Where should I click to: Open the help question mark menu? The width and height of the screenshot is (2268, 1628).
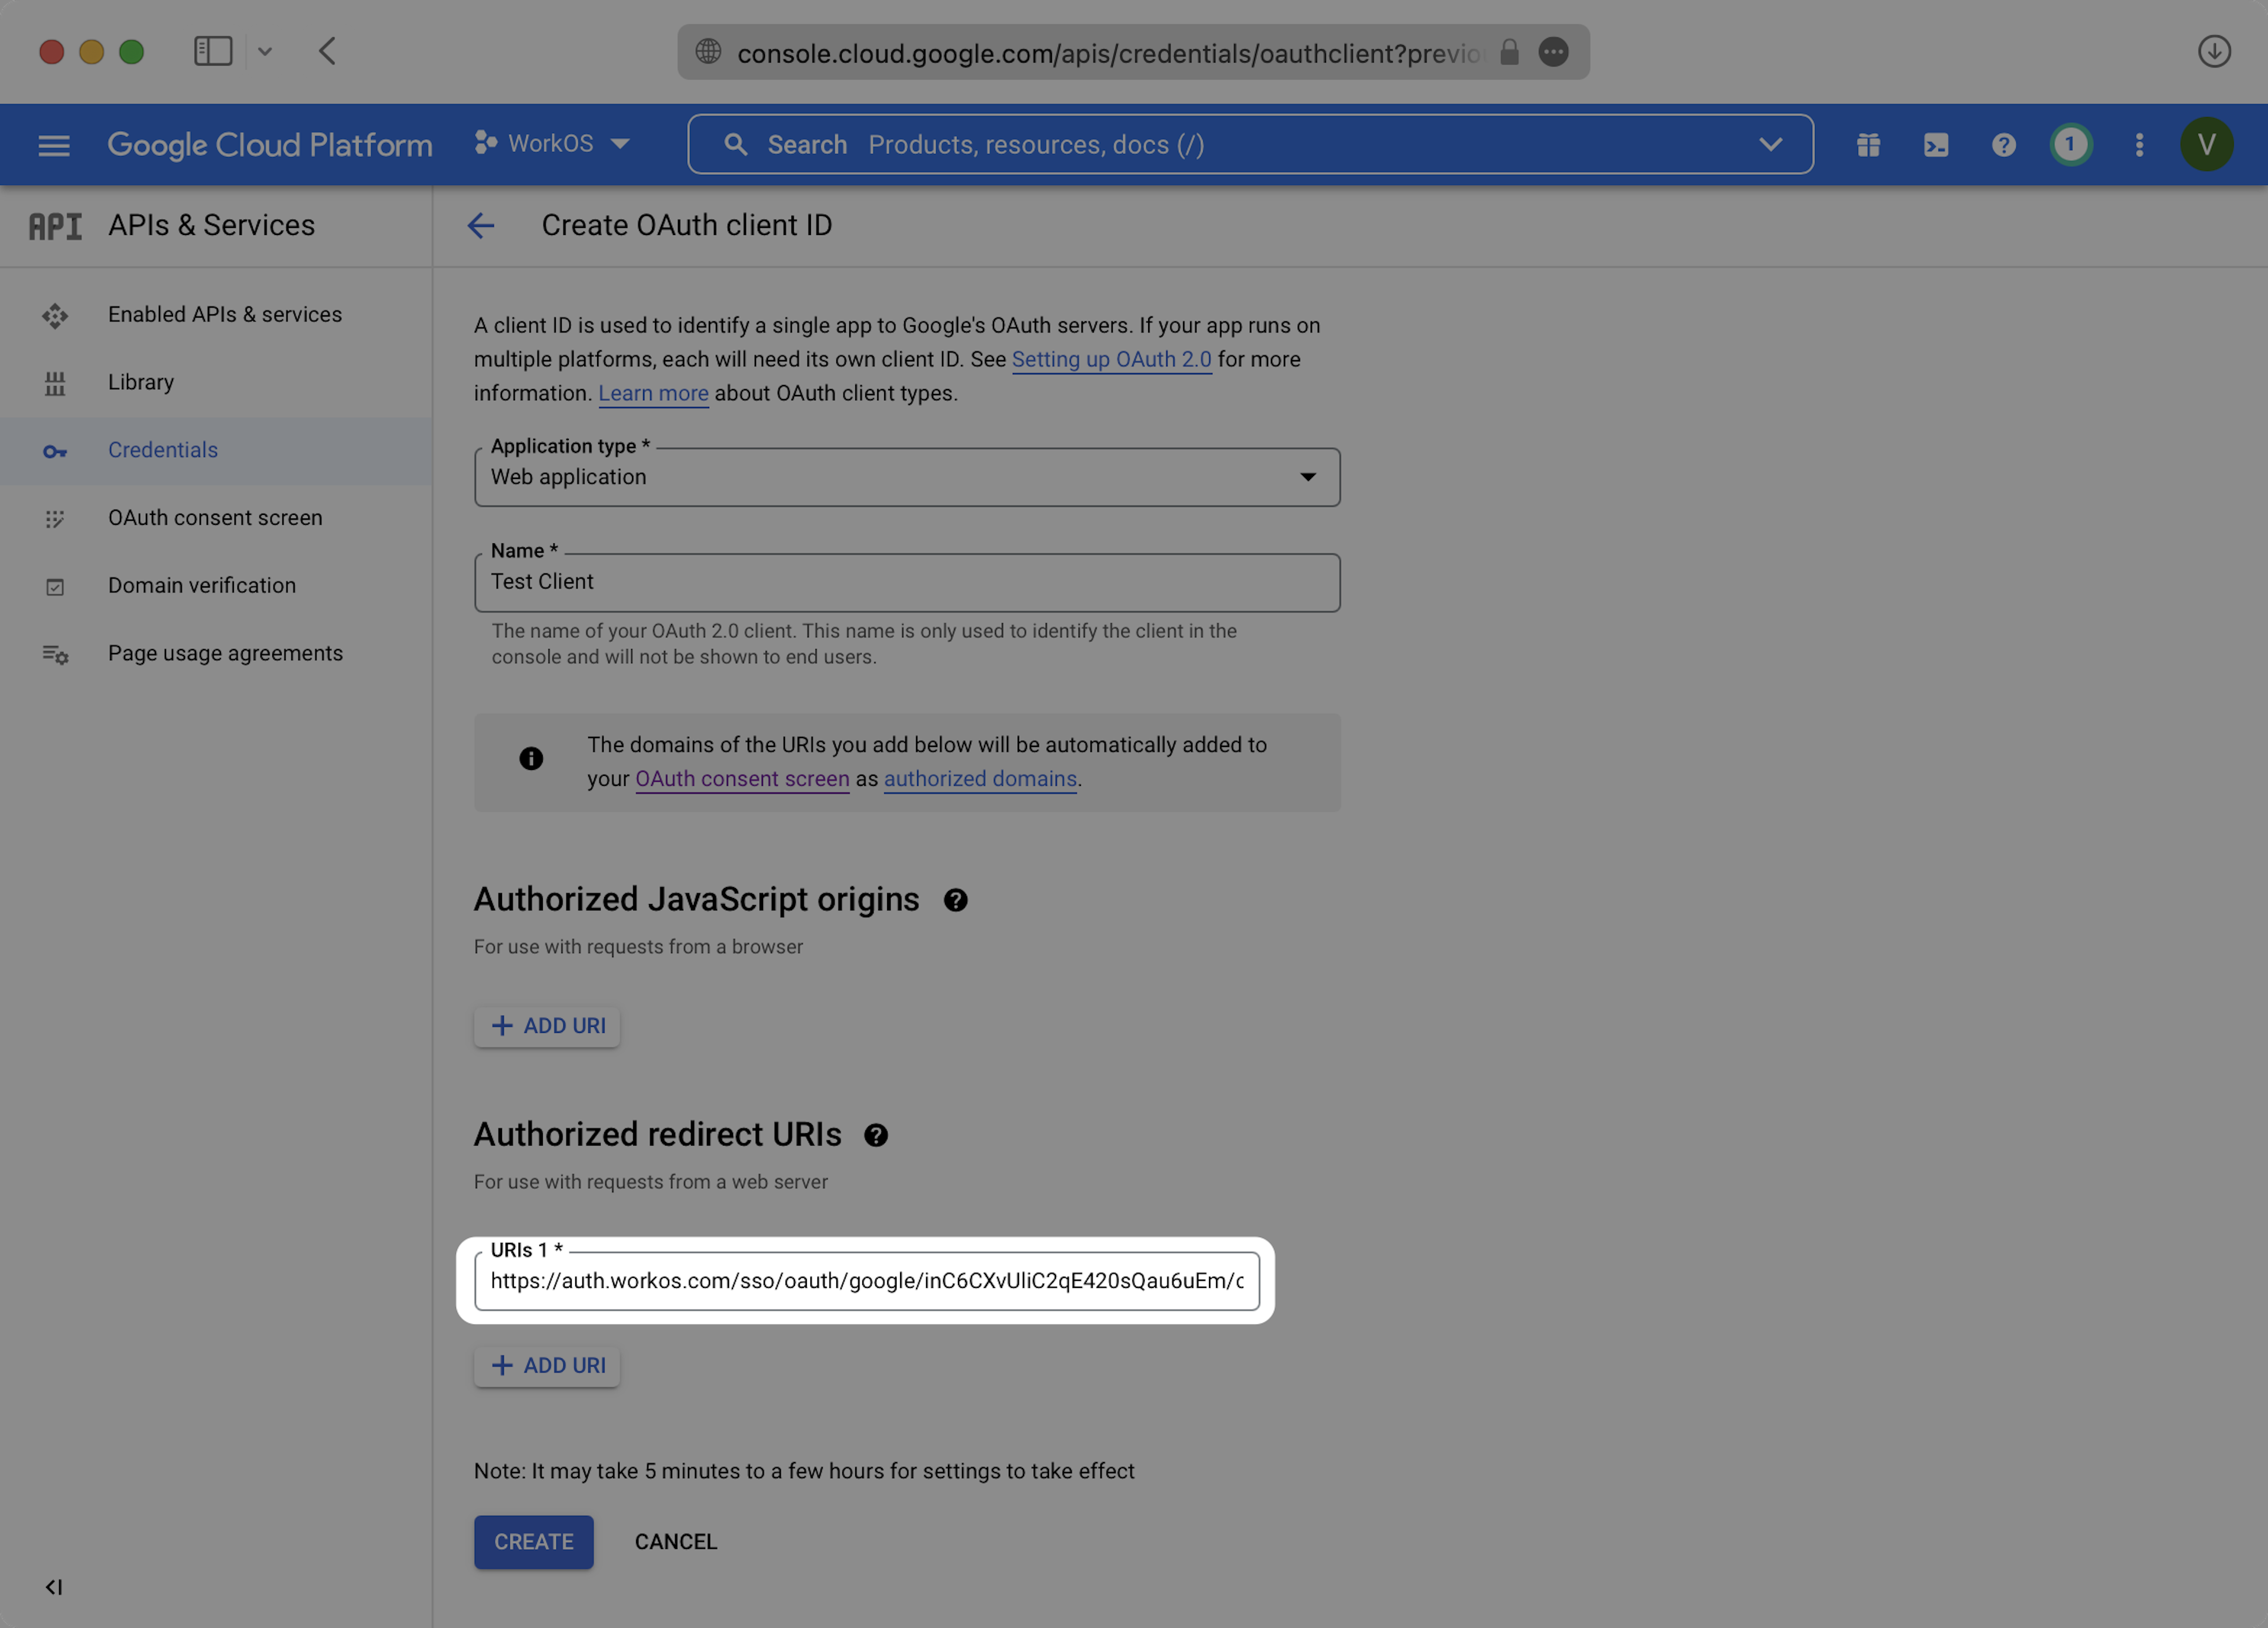[2003, 145]
